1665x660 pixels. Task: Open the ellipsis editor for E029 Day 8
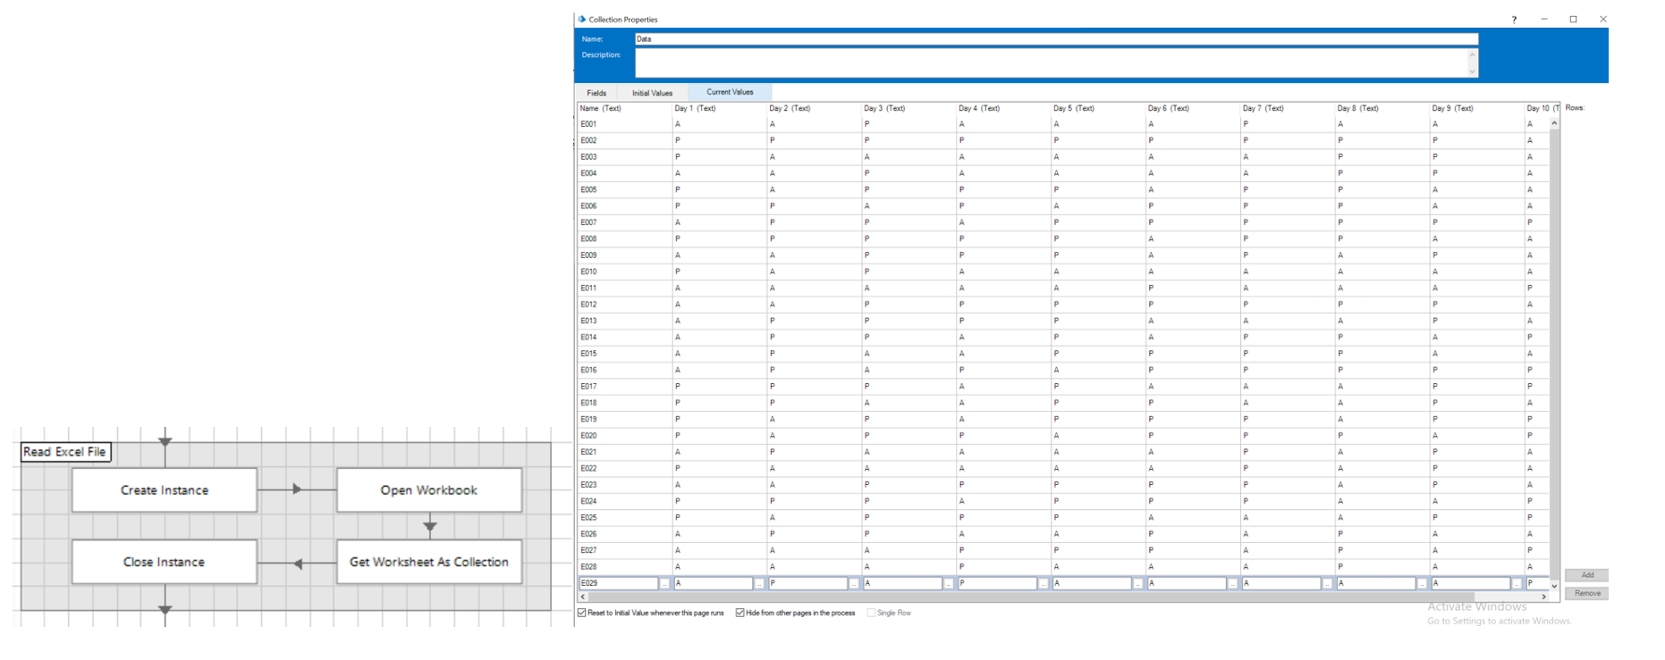click(1423, 584)
